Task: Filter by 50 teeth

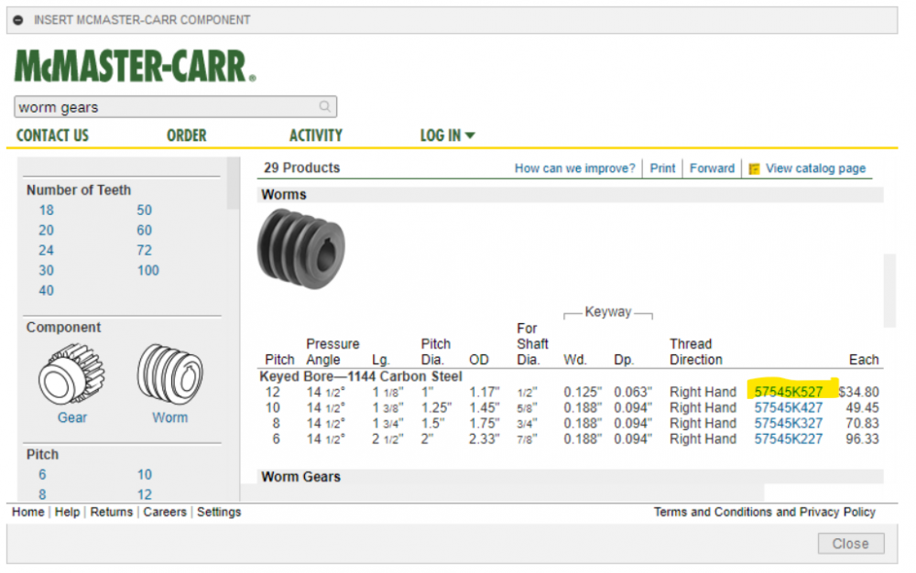Action: point(145,210)
